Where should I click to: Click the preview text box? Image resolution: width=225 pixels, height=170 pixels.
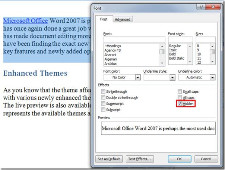tap(158, 128)
